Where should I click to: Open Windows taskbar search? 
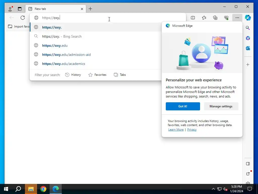[18, 189]
